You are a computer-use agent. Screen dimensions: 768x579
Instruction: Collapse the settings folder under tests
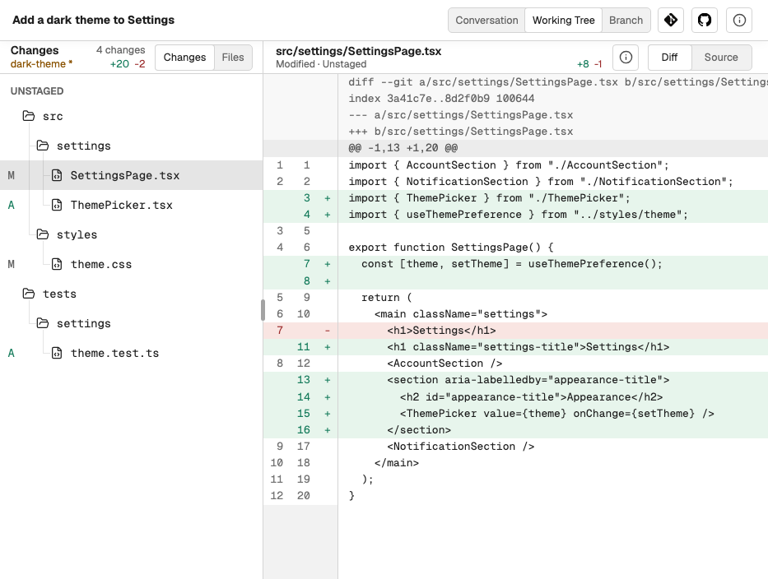pos(131,323)
